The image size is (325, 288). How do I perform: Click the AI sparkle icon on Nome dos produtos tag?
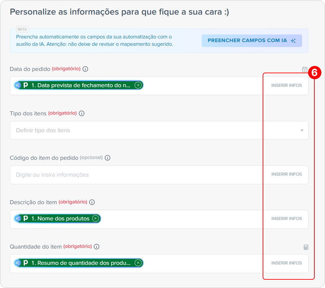(18, 218)
